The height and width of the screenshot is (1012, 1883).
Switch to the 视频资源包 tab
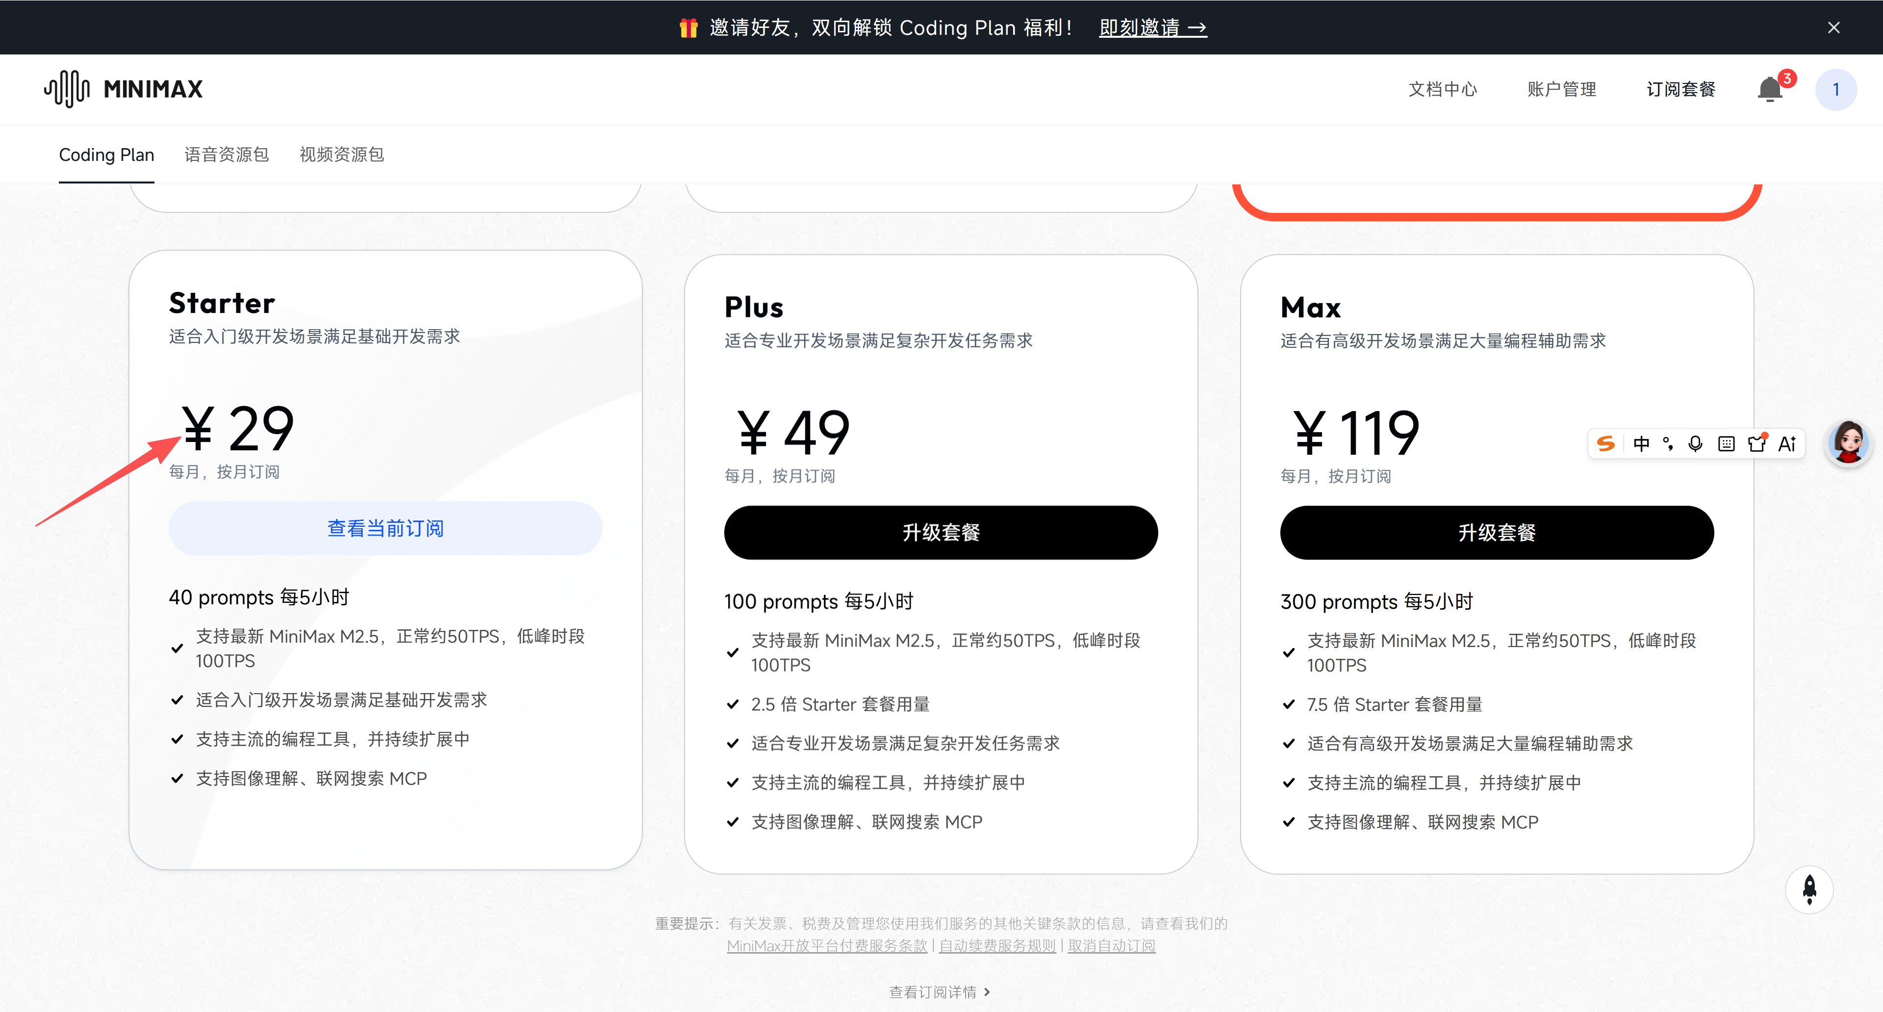click(341, 155)
